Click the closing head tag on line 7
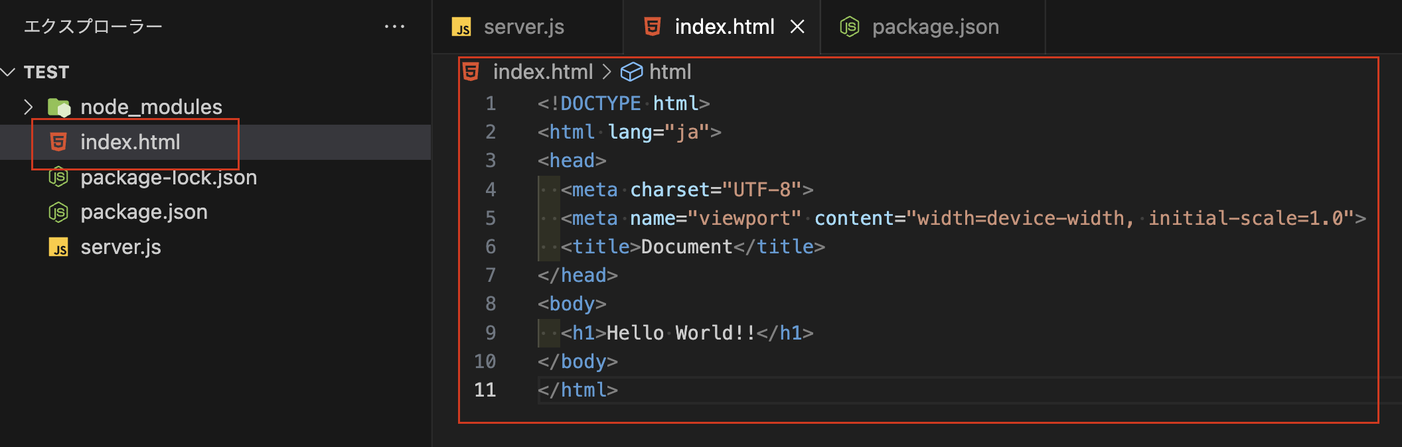This screenshot has width=1402, height=447. click(578, 275)
